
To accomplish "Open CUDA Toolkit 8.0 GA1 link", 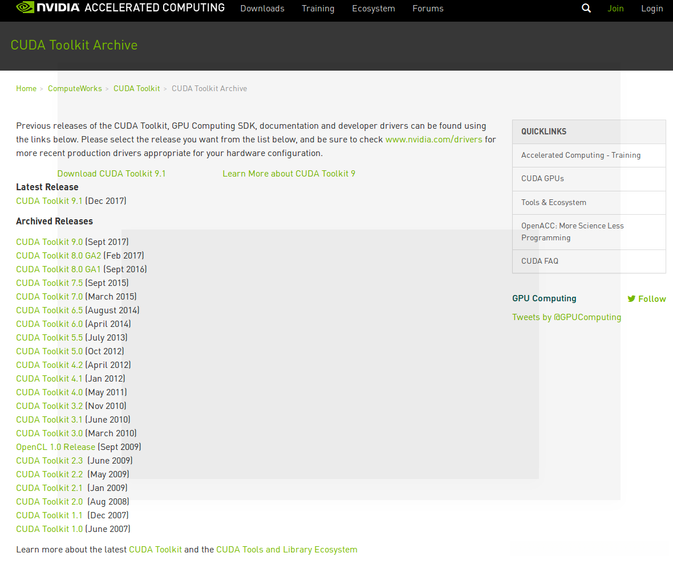I will click(x=58, y=269).
